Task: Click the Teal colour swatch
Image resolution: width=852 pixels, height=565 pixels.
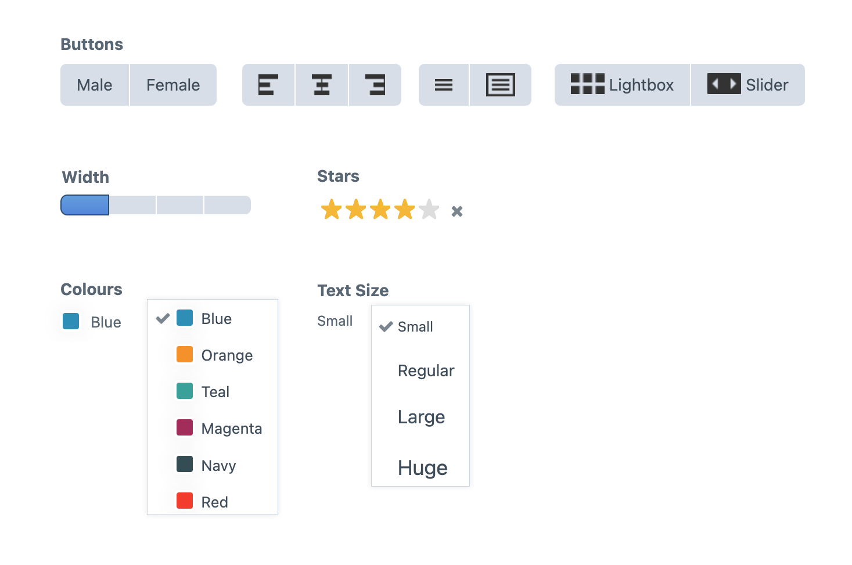Action: coord(185,391)
